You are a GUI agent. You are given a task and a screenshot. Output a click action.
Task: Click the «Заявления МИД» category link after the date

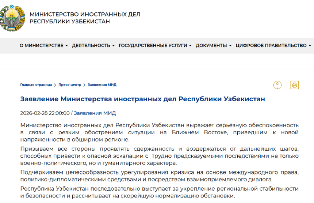click(x=95, y=113)
